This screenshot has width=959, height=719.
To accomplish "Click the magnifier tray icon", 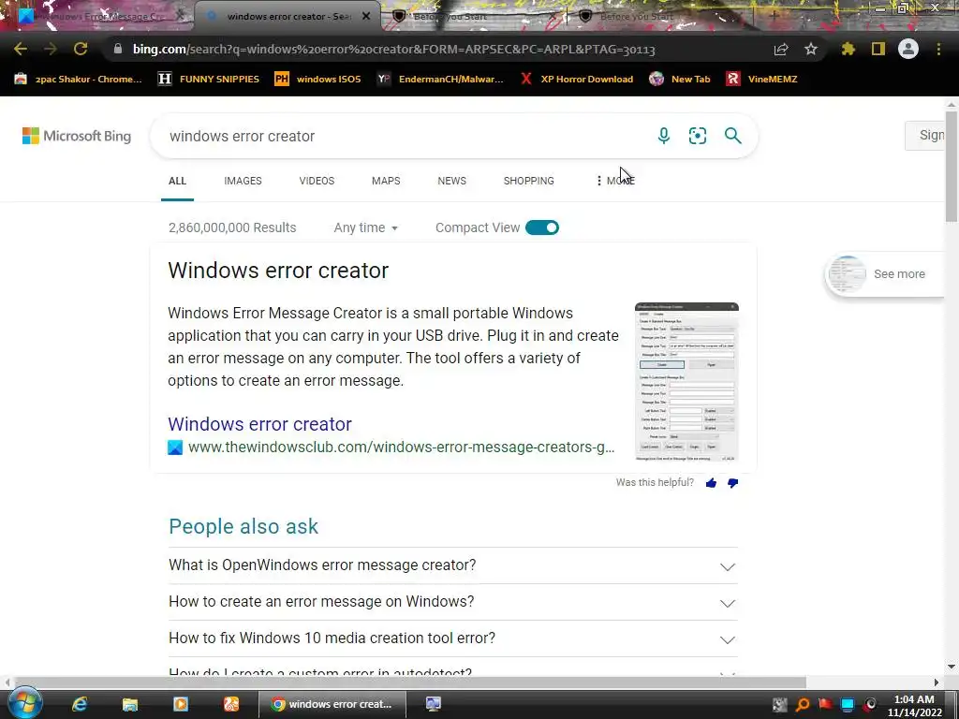I will (x=803, y=705).
